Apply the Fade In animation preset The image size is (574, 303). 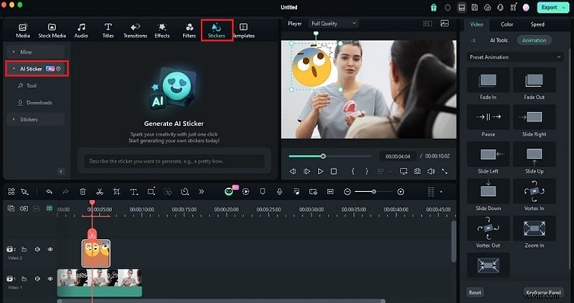(488, 83)
